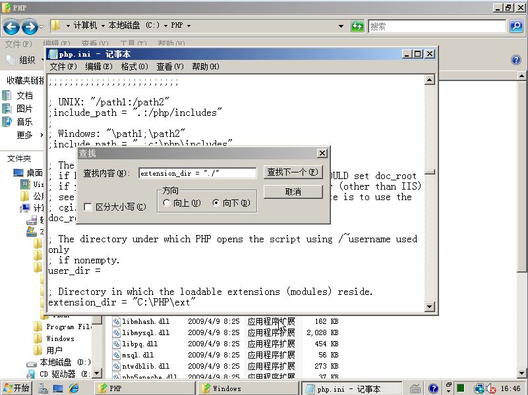Click Notepad scrollbar up arrow

pyautogui.click(x=430, y=80)
